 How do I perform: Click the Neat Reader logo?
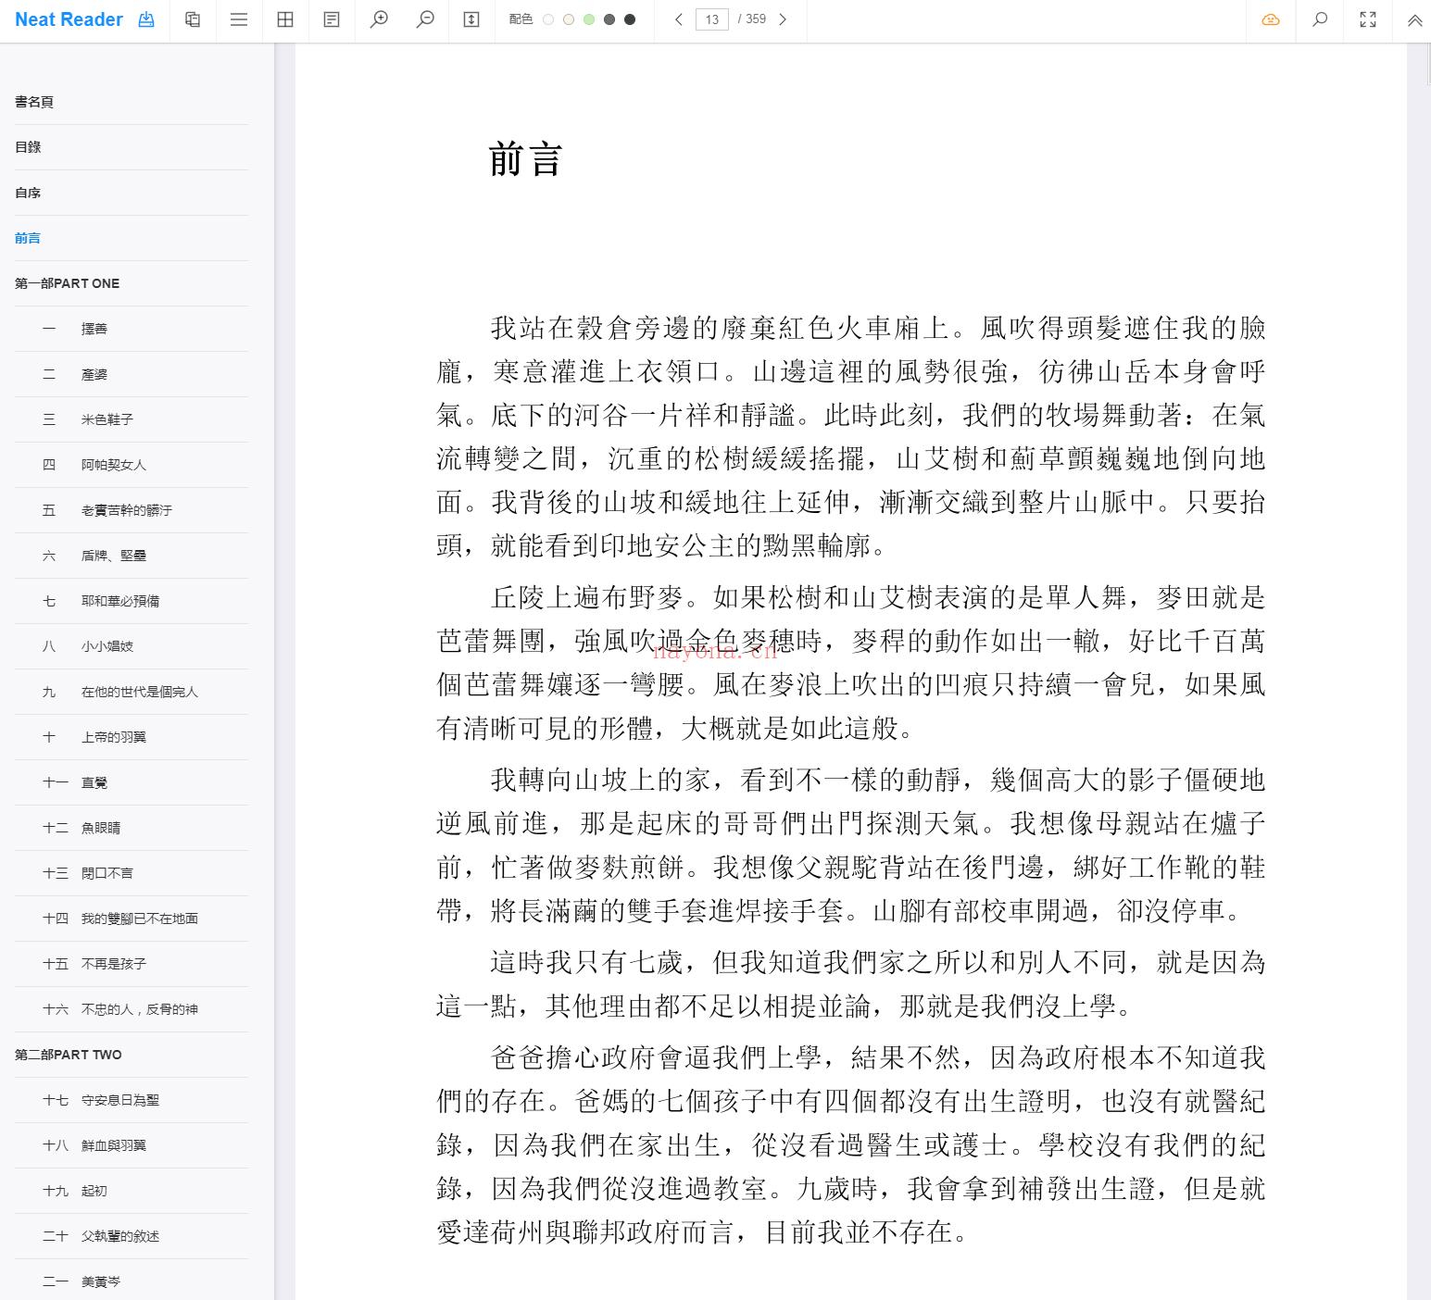(69, 19)
